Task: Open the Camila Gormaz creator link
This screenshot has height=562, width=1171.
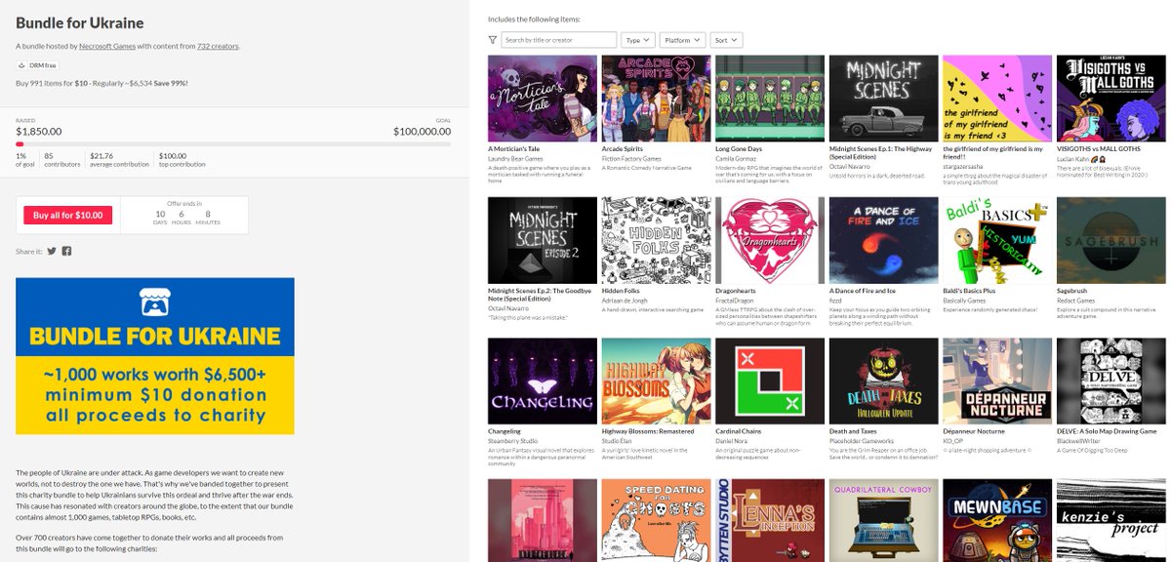Action: click(737, 159)
